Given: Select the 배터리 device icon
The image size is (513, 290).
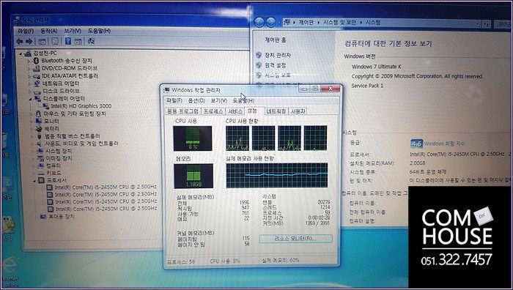Looking at the screenshot, I should coord(39,129).
